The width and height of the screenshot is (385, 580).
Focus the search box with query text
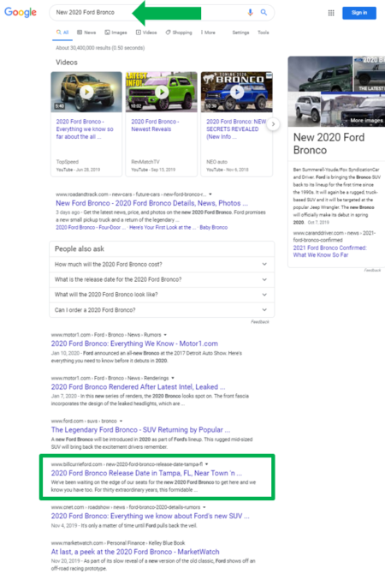click(x=162, y=13)
